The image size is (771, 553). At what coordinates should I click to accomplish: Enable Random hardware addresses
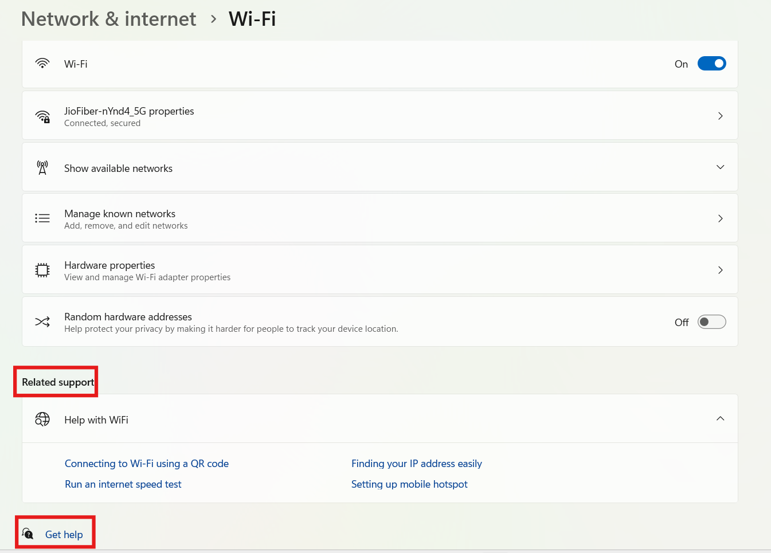coord(711,321)
